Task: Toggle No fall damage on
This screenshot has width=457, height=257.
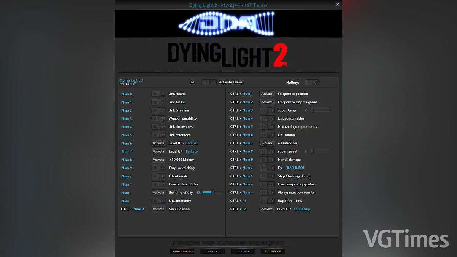Action: [x=267, y=159]
